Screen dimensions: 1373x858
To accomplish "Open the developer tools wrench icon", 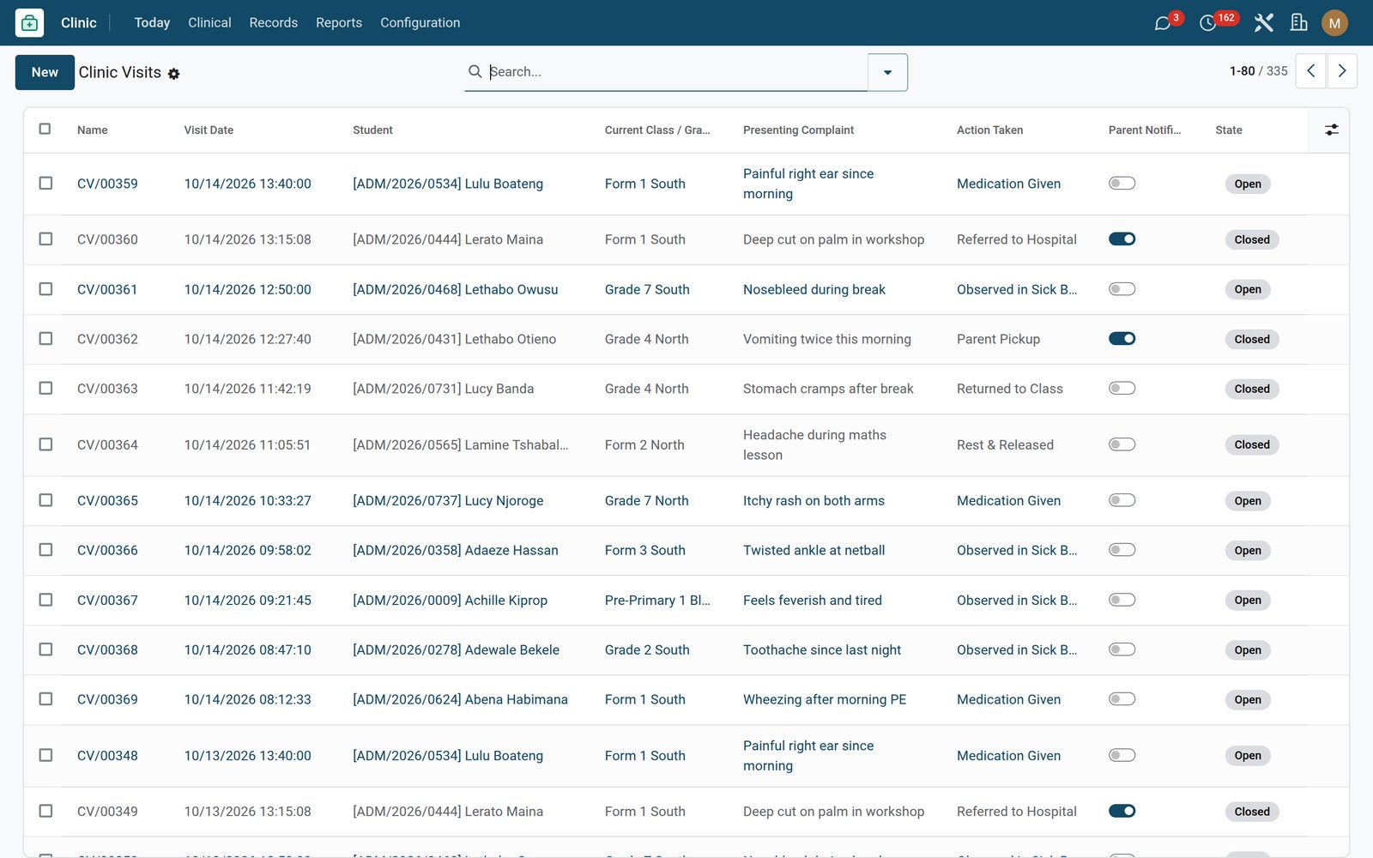I will click(1263, 23).
